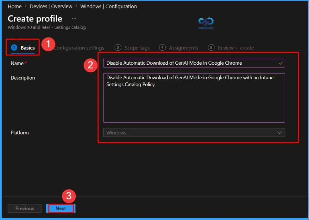
Task: Click the Platform label
Action: [20, 133]
